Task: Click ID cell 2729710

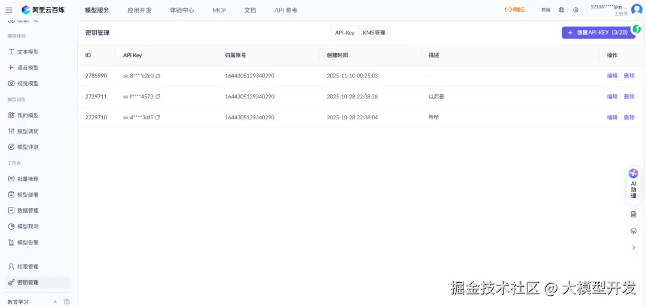Action: pos(96,117)
